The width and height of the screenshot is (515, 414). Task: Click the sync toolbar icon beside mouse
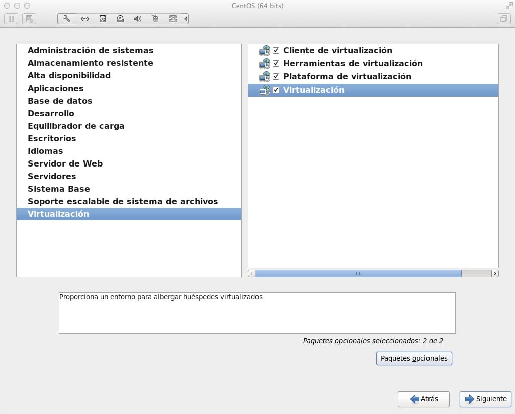coord(173,19)
